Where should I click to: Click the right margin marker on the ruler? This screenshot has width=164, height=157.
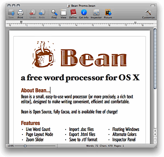[135, 22]
